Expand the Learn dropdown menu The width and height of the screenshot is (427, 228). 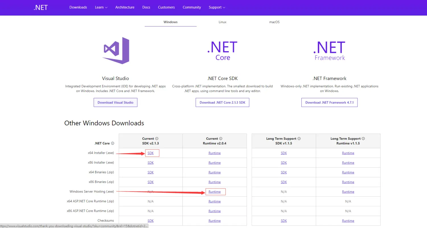(101, 7)
